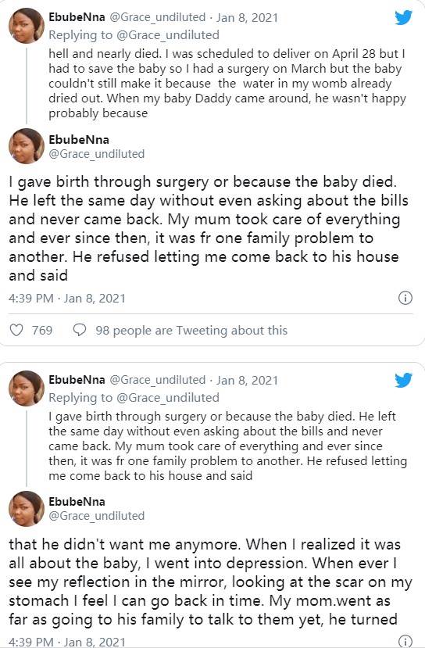Open the first 'Replying to @Grace_undiluted' link
This screenshot has height=648, width=425.
pos(134,35)
